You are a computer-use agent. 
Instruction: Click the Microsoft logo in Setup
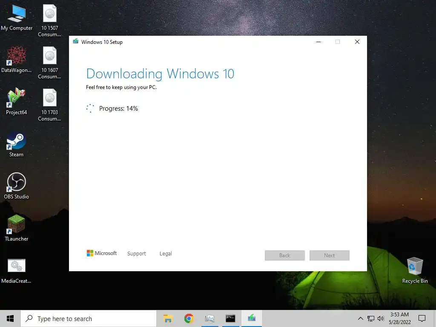(102, 253)
